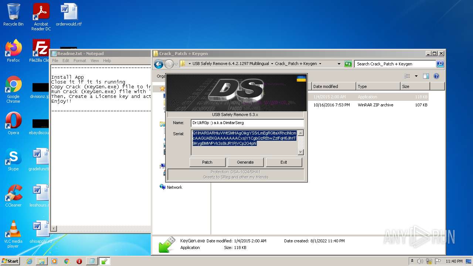Image resolution: width=473 pixels, height=266 pixels.
Task: Switch to Notepad via its taskbar button
Action: pos(92,261)
